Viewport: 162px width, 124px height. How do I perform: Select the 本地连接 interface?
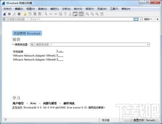pos(18,52)
